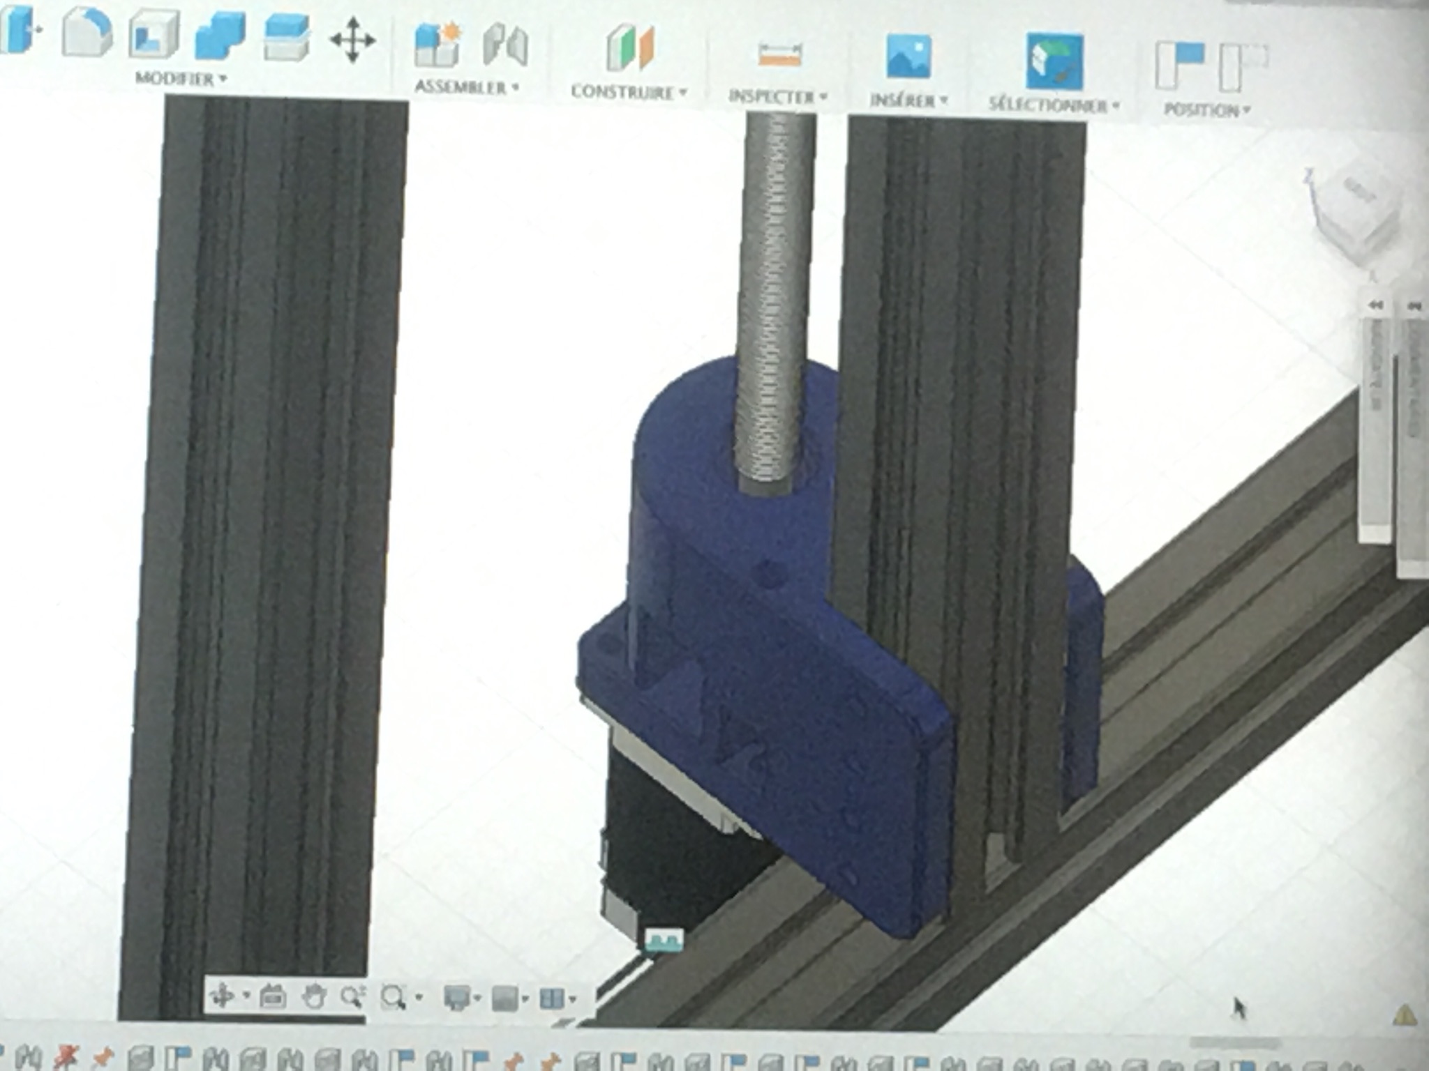
Task: Open the Grid and Snaps icon
Action: tap(505, 998)
